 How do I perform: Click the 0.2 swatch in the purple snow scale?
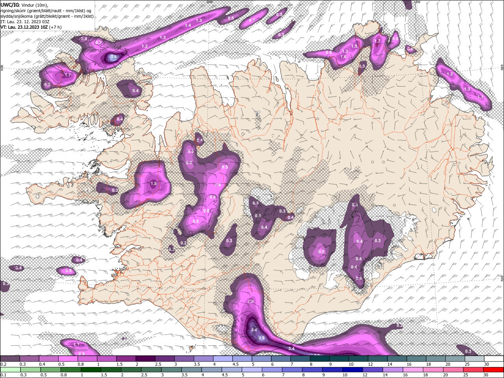click(10, 359)
